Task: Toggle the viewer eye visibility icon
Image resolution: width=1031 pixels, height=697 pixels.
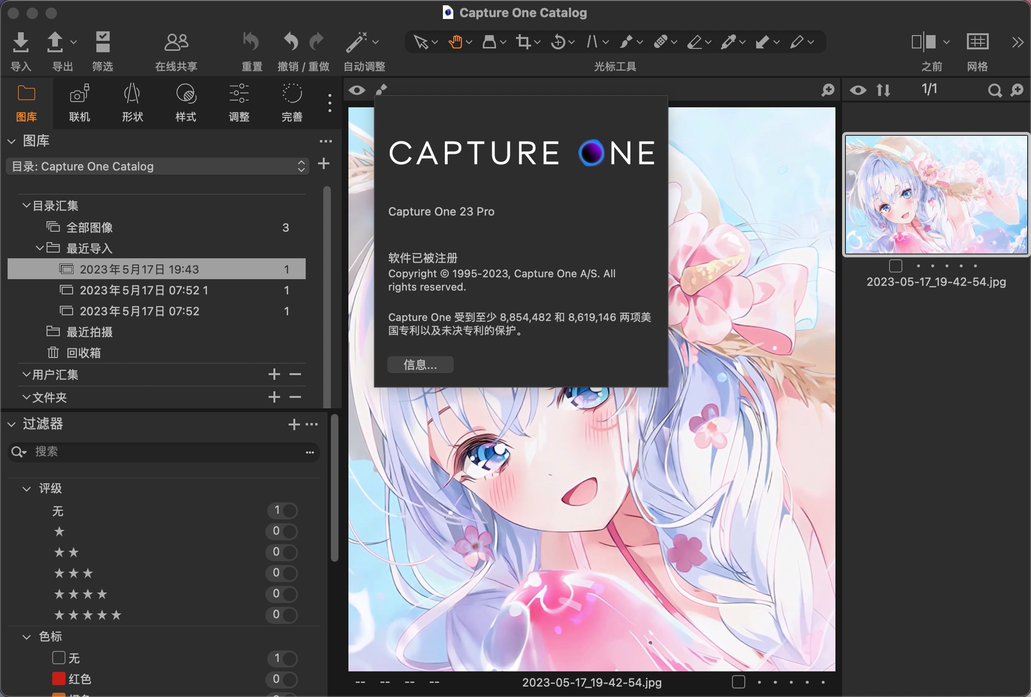Action: (x=357, y=90)
